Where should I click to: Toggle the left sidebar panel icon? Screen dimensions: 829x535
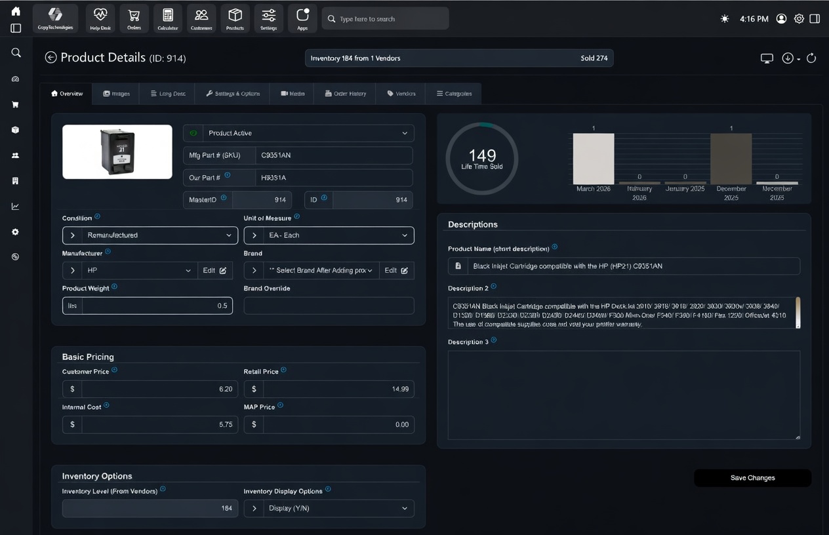coord(16,28)
